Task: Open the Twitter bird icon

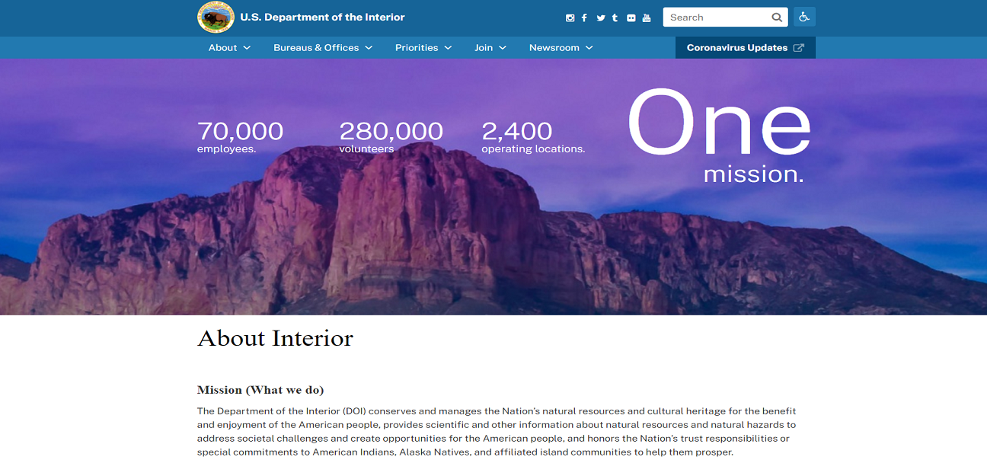Action: point(601,18)
